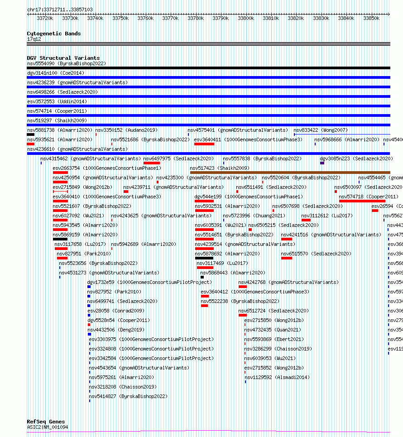Open nsv4242768 (gnomADStructuralVariants) variant
Screen dimensions: 403x437
click(288, 282)
